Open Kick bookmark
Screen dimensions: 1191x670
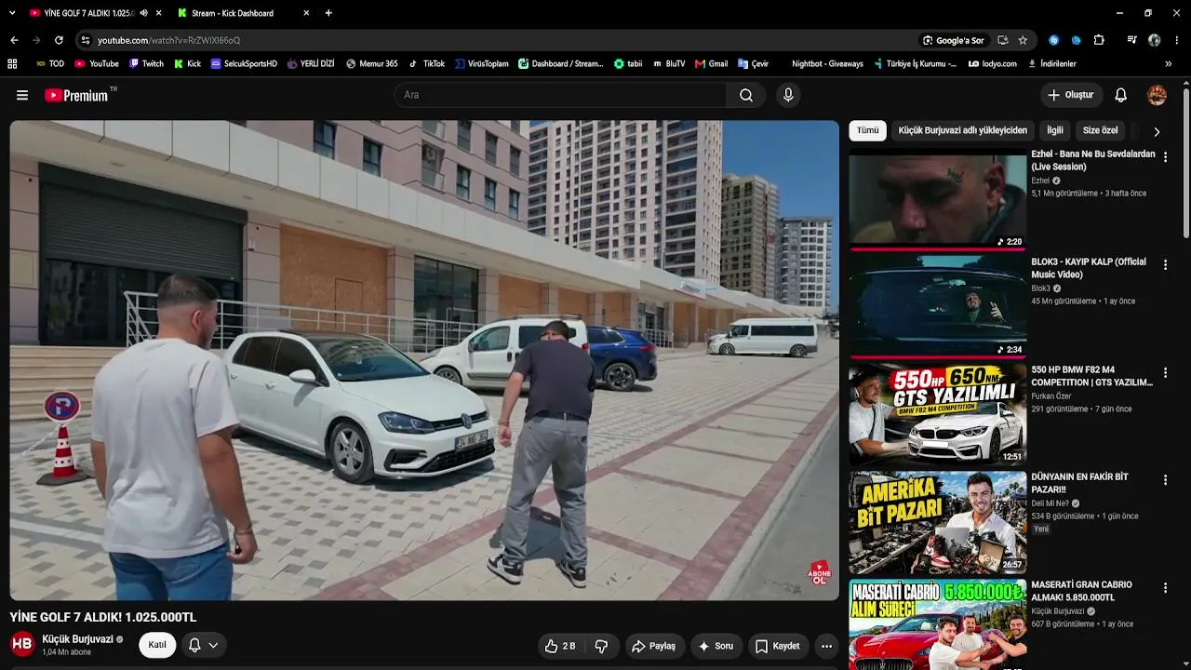[x=187, y=64]
